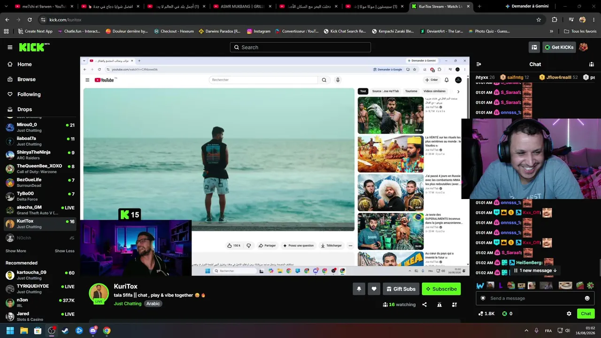Open the Just Chatting category link

pyautogui.click(x=127, y=304)
